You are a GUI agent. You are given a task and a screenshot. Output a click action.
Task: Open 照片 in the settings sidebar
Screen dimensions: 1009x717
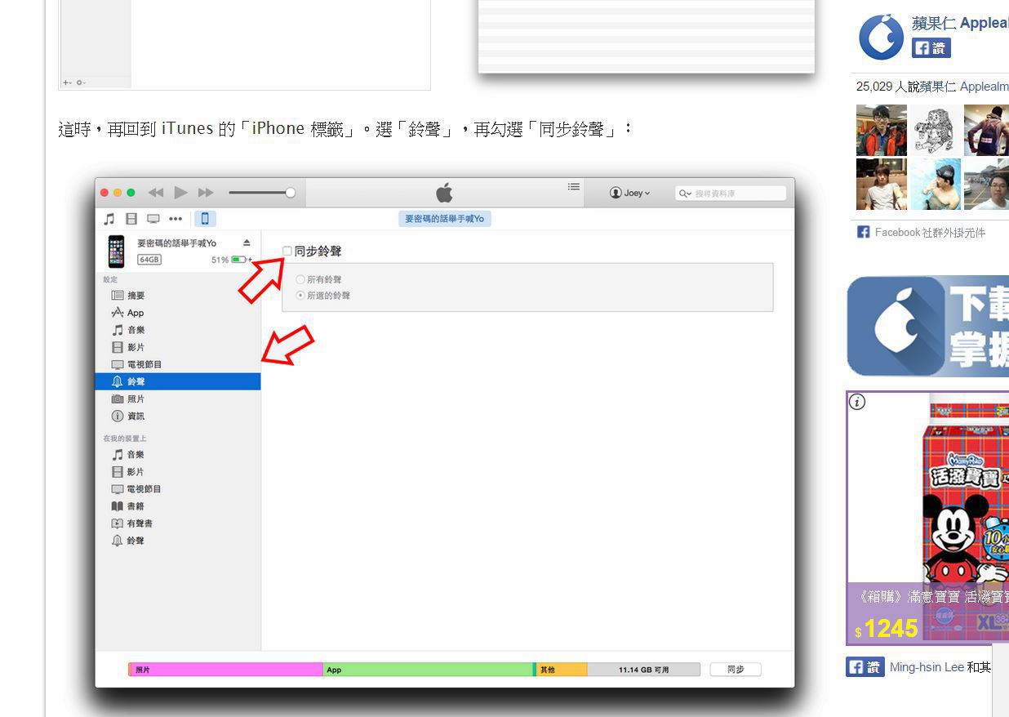[178, 399]
